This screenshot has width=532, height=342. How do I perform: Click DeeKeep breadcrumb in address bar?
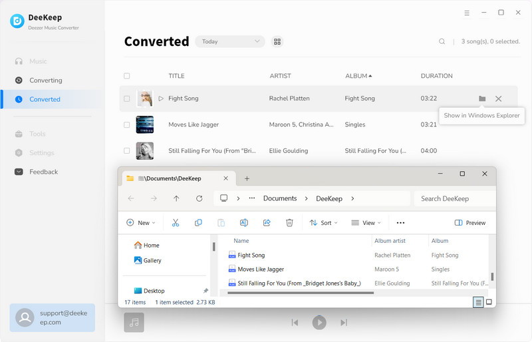coord(329,199)
